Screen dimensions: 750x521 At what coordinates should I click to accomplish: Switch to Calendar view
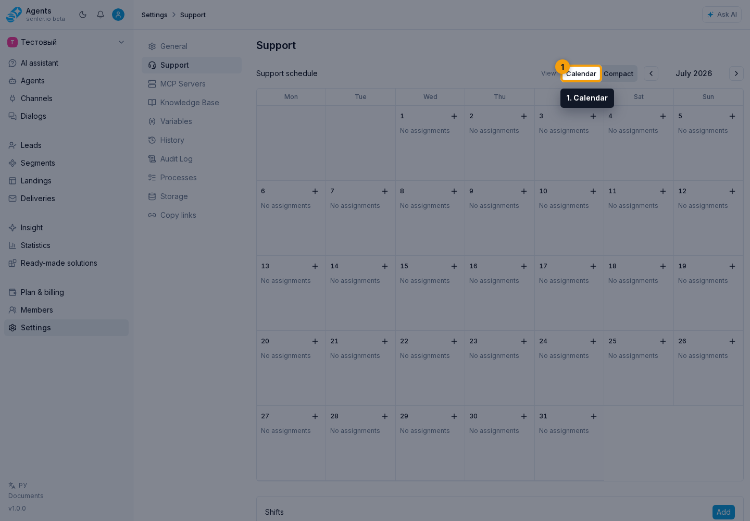(581, 73)
